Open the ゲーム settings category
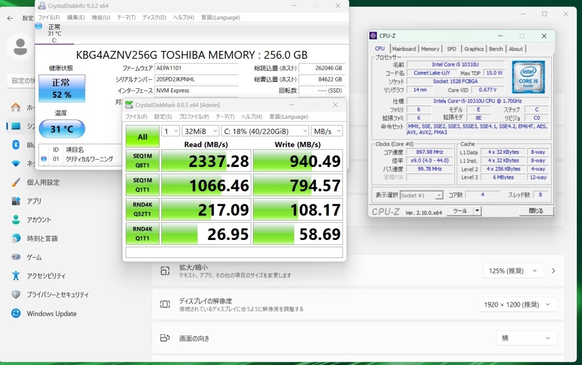The height and width of the screenshot is (365, 582). point(34,257)
